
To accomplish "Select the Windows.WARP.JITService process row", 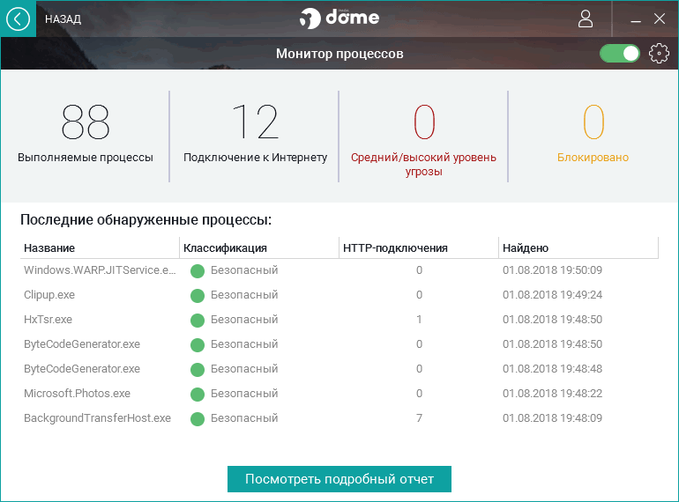I will point(339,270).
